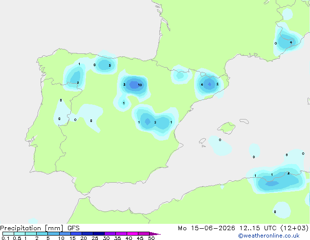This screenshot has width=310, height=240.
Task: Click the 35–40 mm legend color swatch
Action: (121, 234)
